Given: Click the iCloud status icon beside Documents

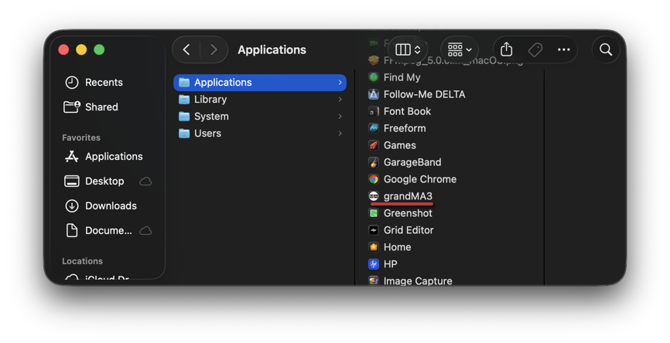Looking at the screenshot, I should [145, 231].
